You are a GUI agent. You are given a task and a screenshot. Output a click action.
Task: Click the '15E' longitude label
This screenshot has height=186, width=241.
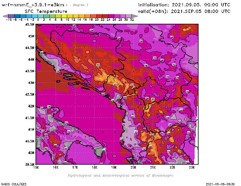tap(36, 167)
